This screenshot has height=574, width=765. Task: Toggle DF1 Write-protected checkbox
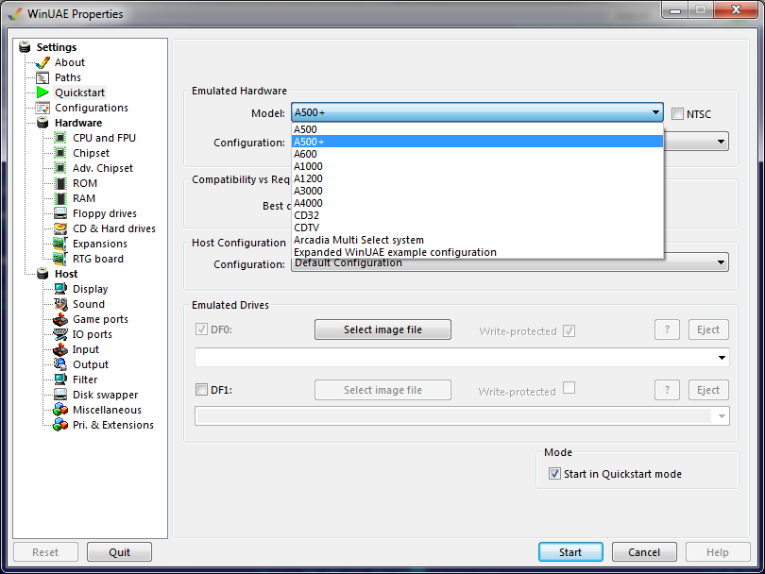569,388
